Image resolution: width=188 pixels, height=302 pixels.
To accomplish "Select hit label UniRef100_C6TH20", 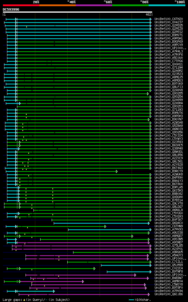I will tap(169, 19).
